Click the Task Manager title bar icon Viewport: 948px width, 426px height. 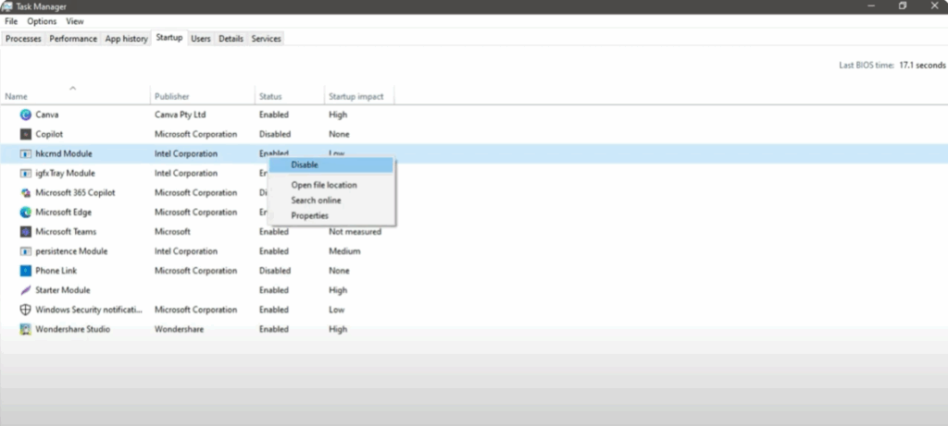[6, 6]
